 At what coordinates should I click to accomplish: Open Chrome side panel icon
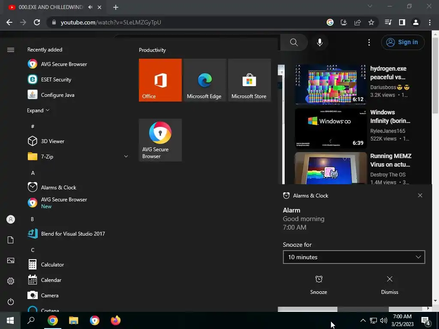click(402, 22)
